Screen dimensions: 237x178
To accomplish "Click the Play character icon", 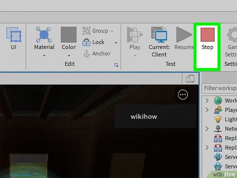I will (x=134, y=35).
